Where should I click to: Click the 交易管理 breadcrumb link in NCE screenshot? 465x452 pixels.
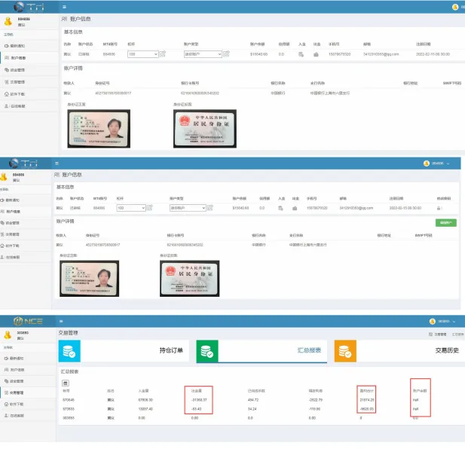pyautogui.click(x=438, y=334)
